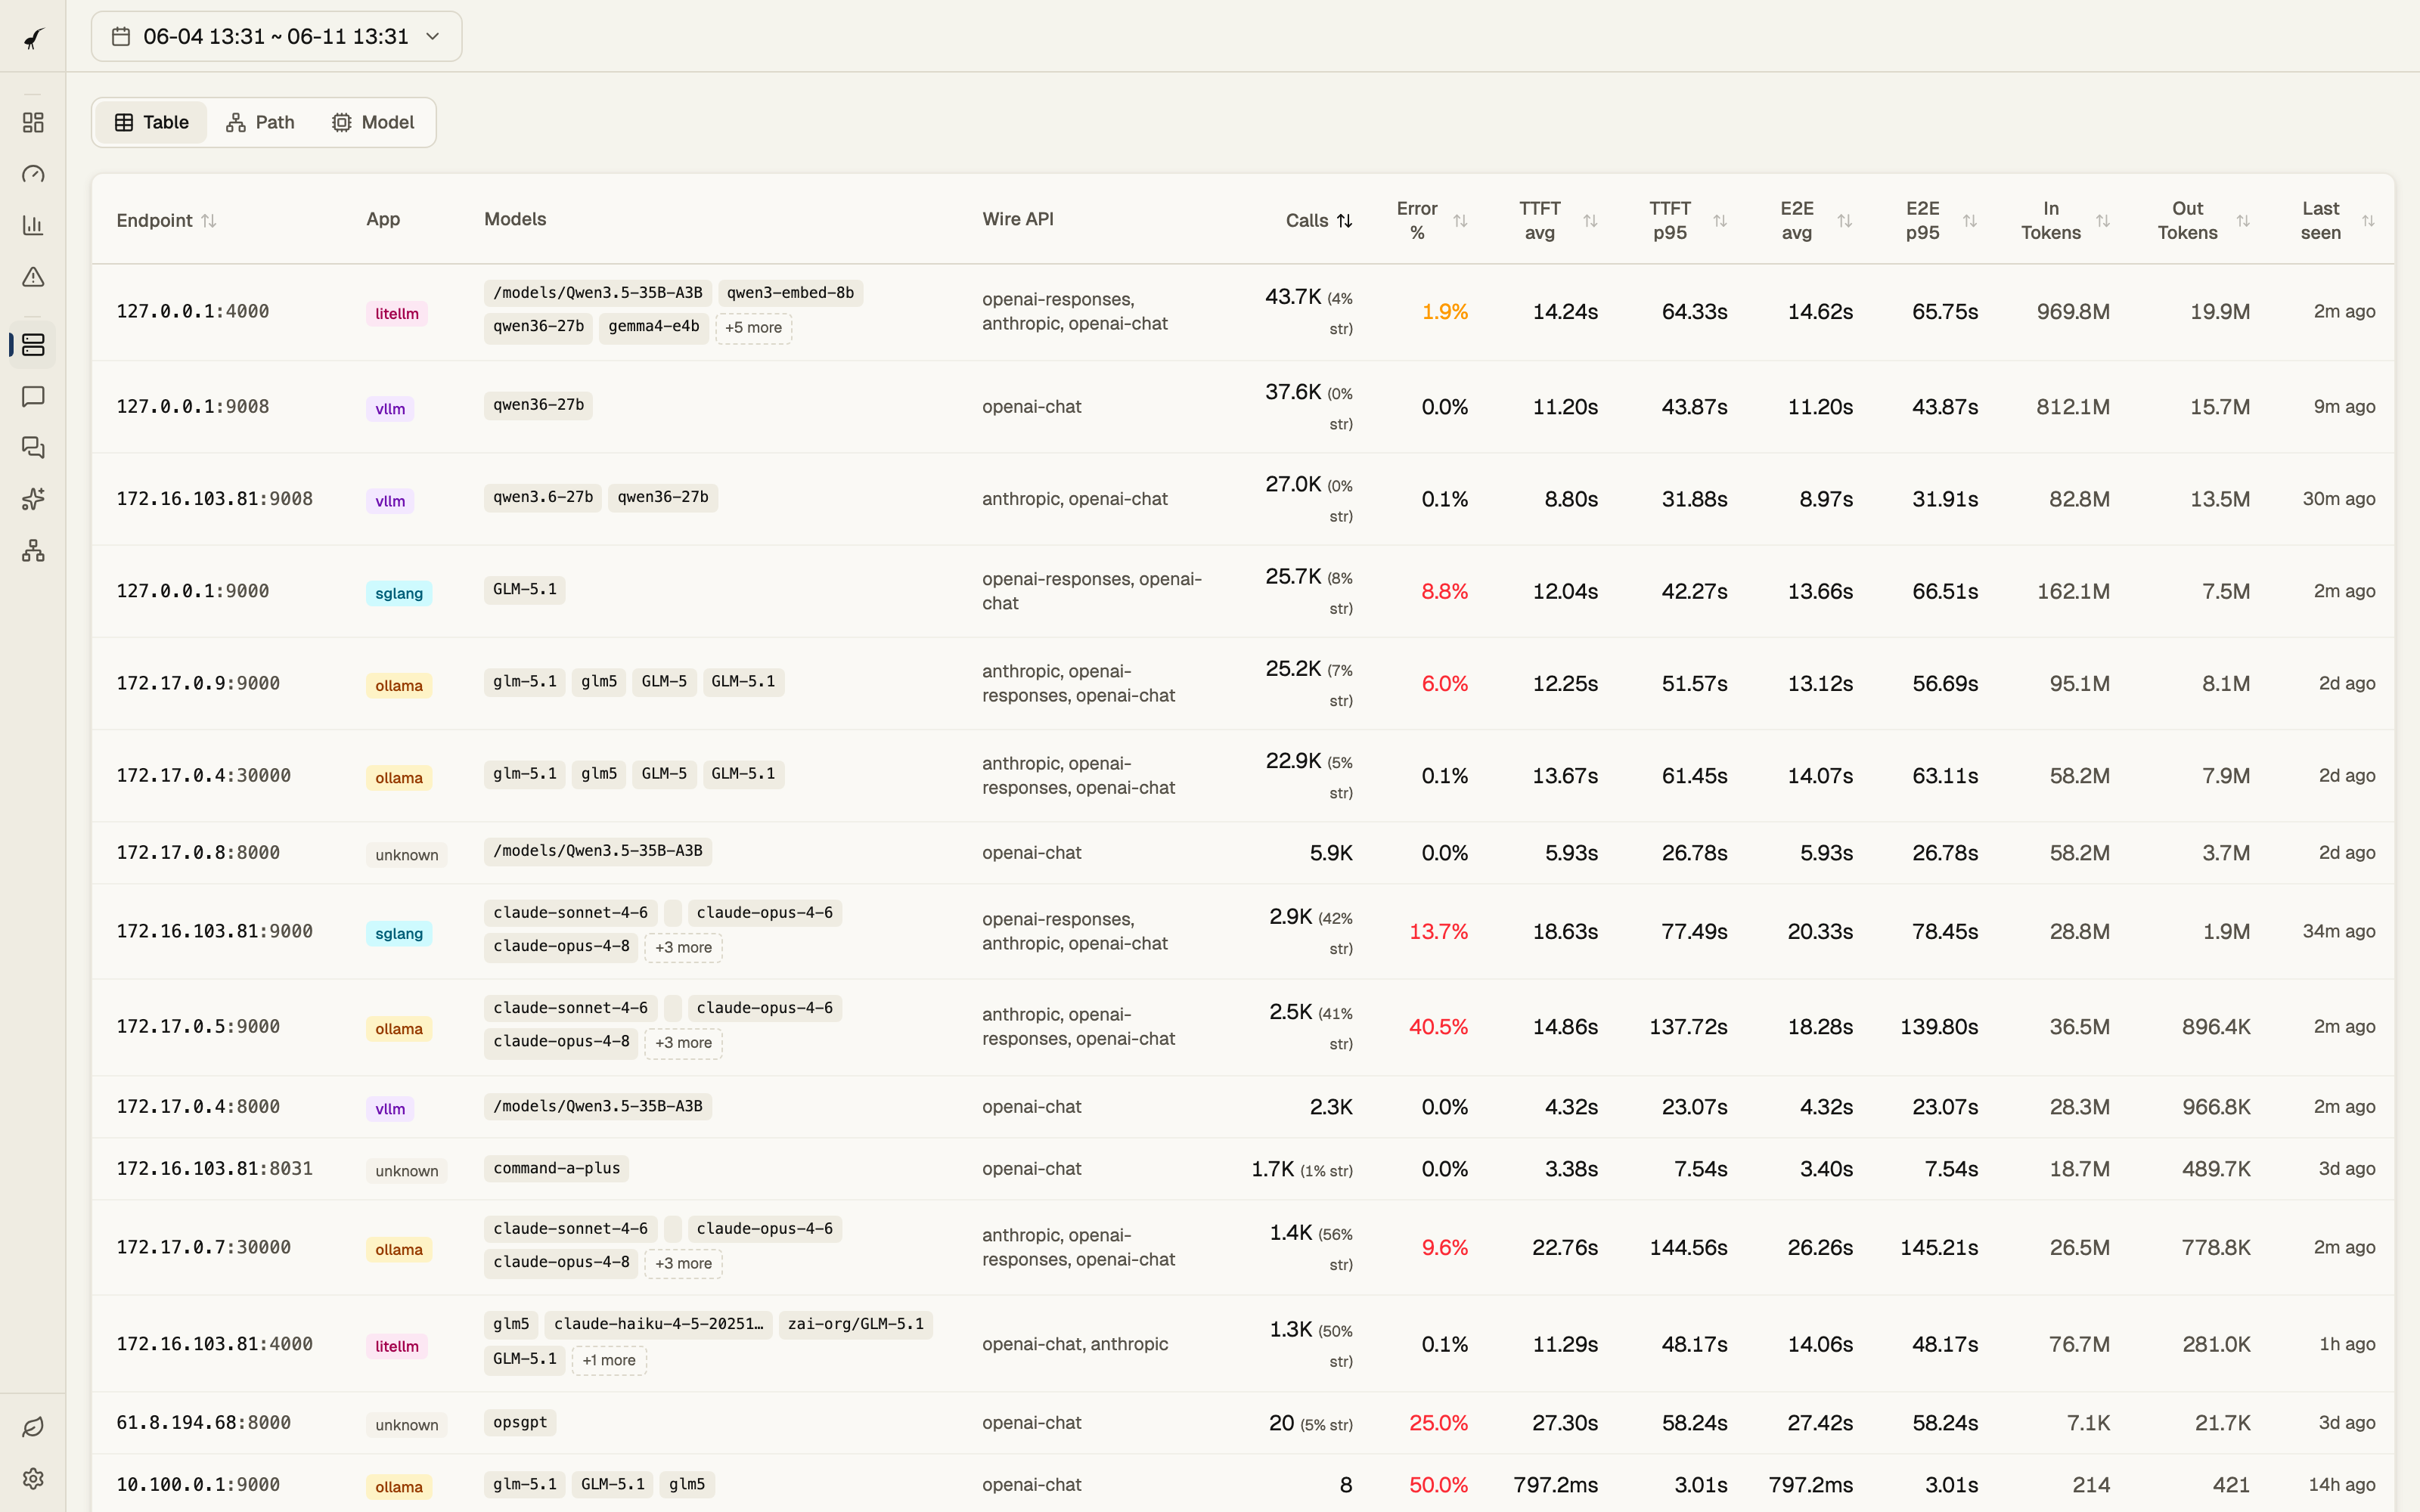This screenshot has width=2420, height=1512.
Task: Expand '+1 more' models for 172.16.103.81:4000
Action: point(609,1361)
